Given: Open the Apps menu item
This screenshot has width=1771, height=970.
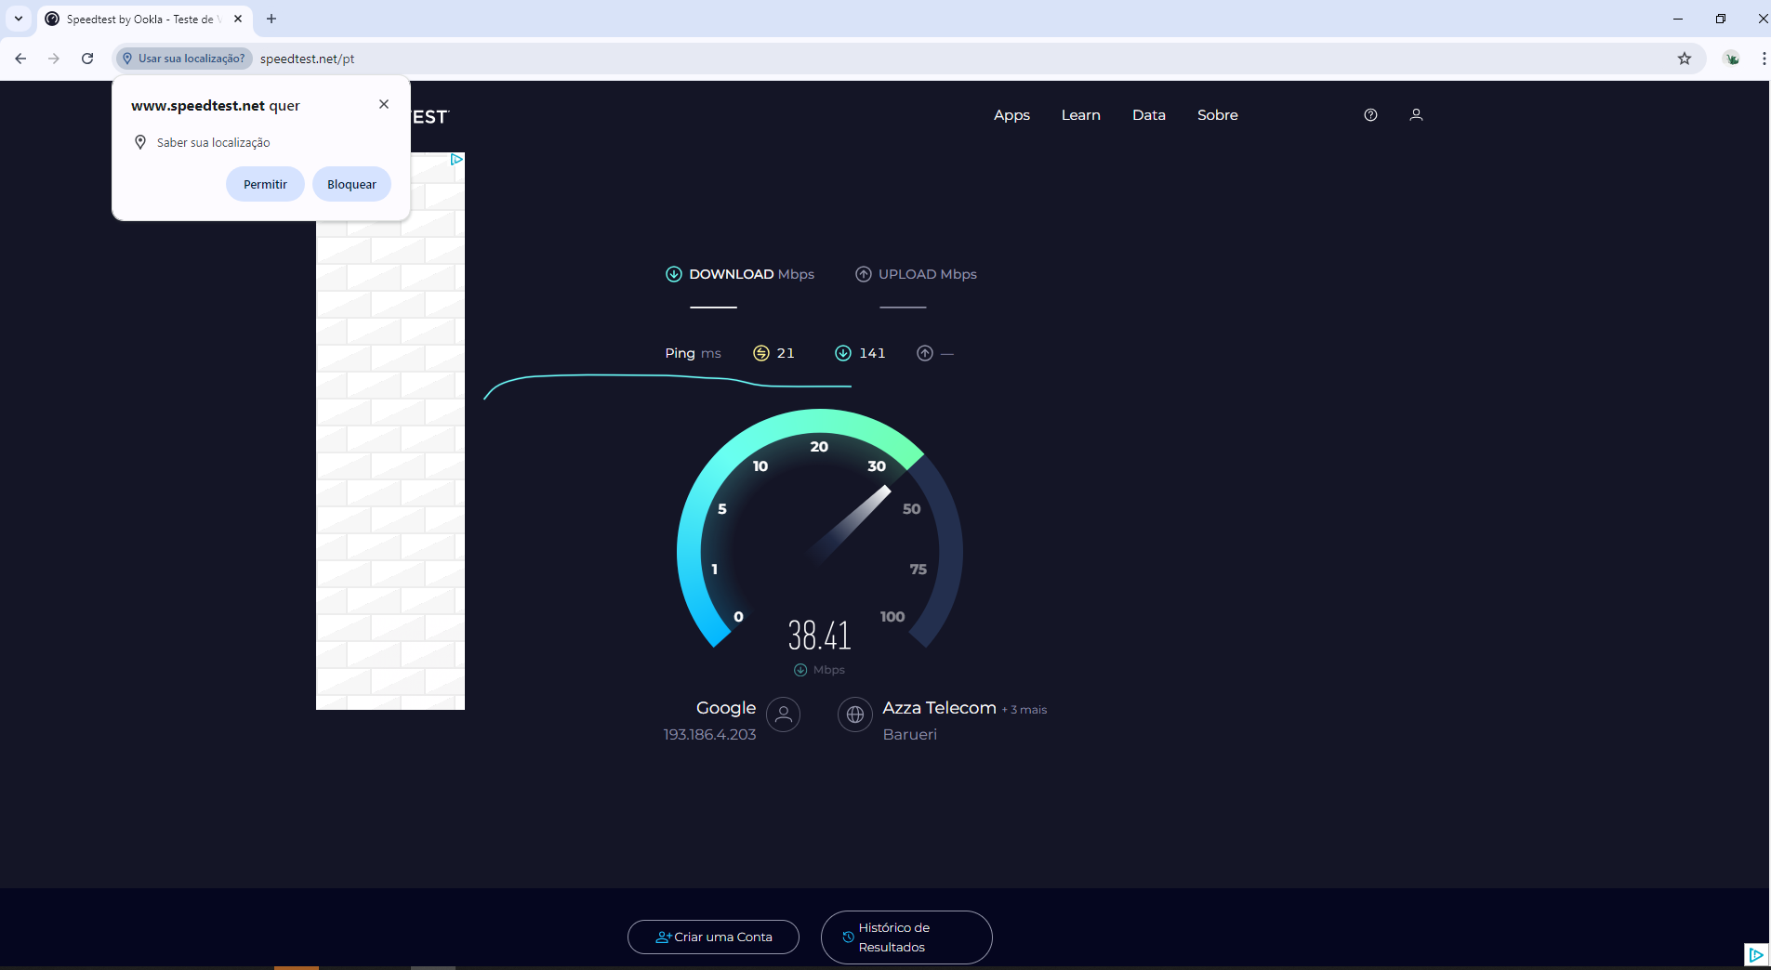Looking at the screenshot, I should (x=1011, y=115).
